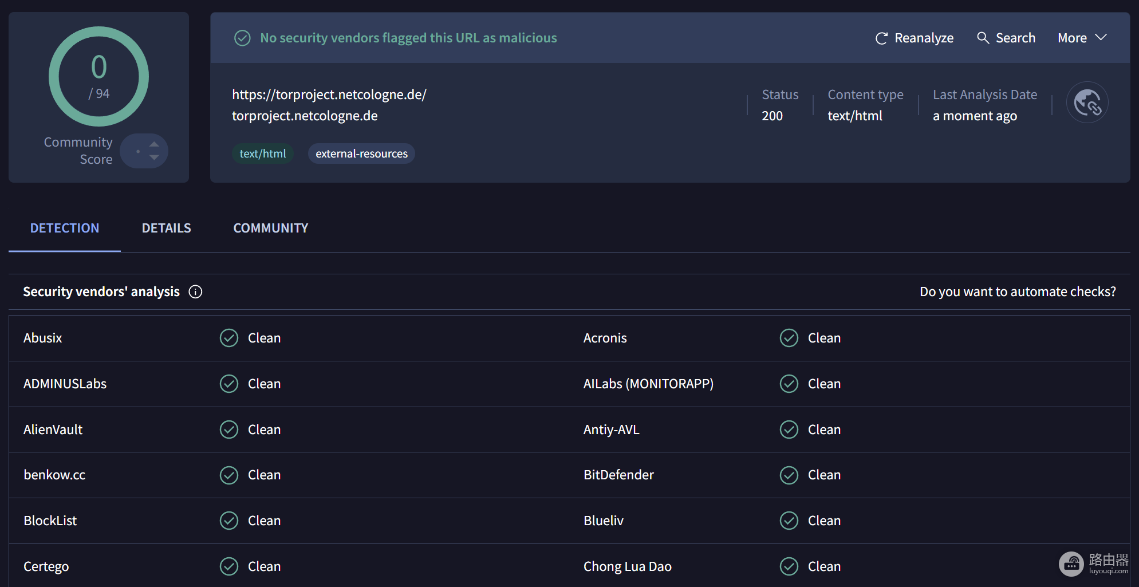Screen dimensions: 1139x587
Task: Click the Chong Lua Dao vendor name
Action: pyautogui.click(x=627, y=566)
